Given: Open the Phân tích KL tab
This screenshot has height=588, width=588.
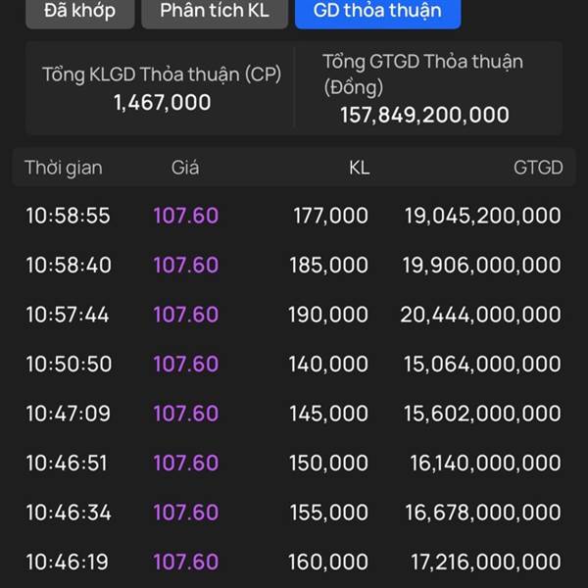Looking at the screenshot, I should [214, 12].
